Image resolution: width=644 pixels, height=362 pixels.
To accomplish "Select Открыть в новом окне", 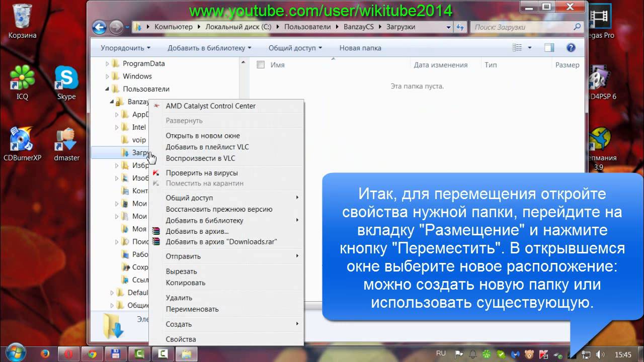I will click(x=227, y=136).
